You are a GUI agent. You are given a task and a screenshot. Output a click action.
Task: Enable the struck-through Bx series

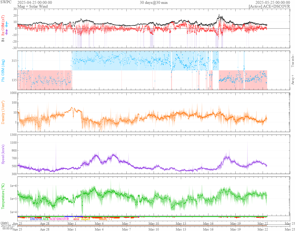(6, 32)
